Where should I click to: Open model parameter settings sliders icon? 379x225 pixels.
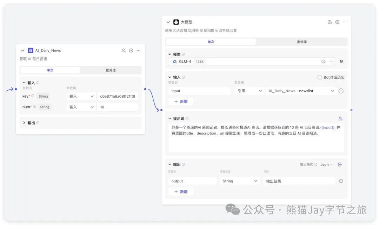coord(341,62)
